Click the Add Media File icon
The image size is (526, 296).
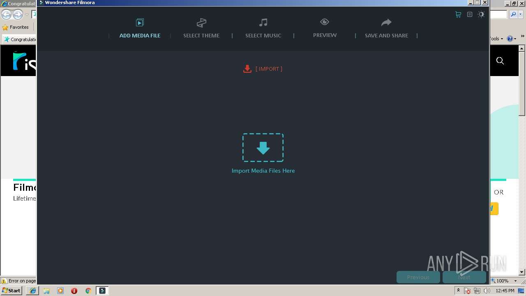[140, 22]
